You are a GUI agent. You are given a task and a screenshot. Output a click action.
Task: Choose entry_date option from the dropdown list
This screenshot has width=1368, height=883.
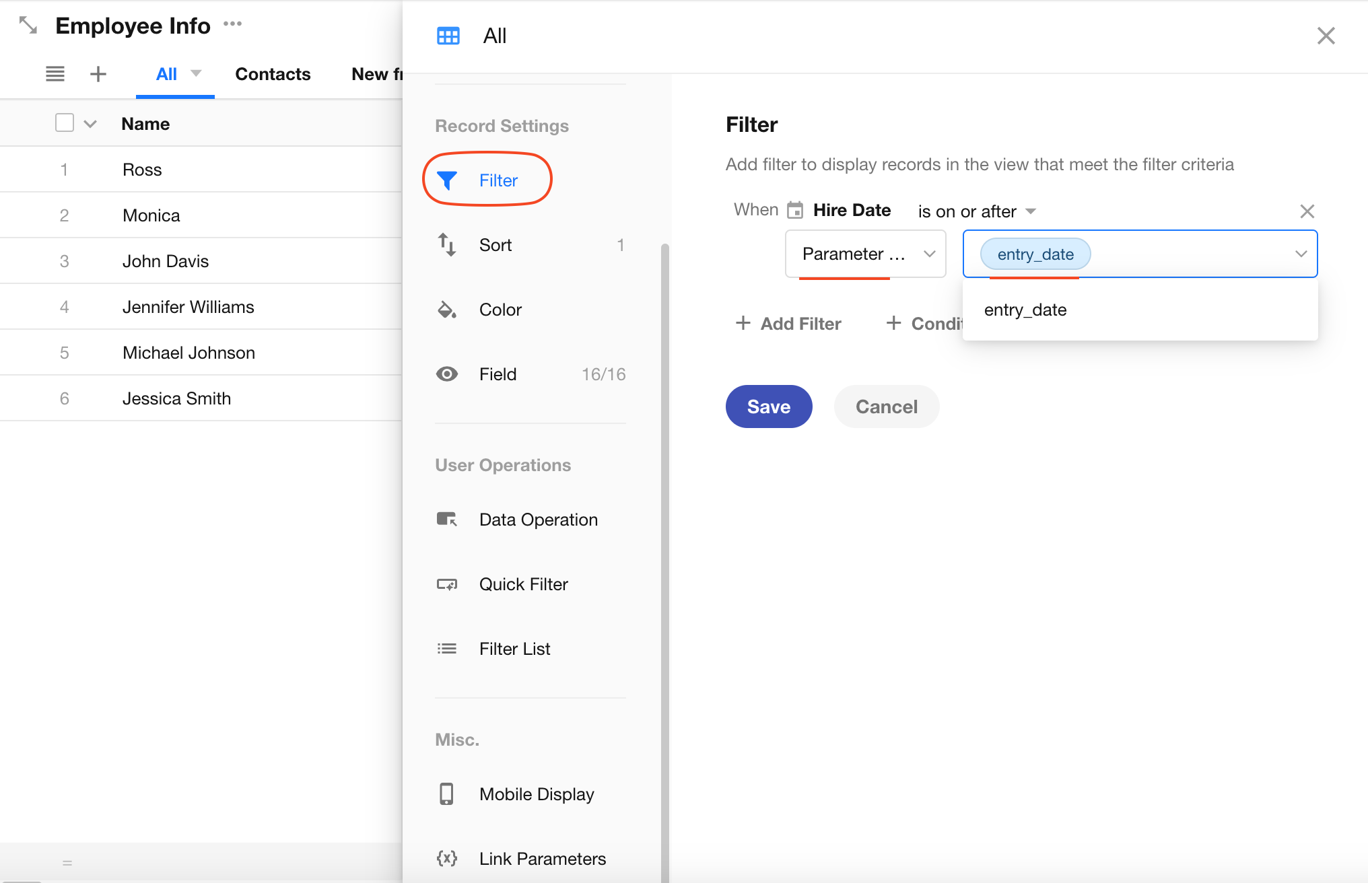point(1025,310)
